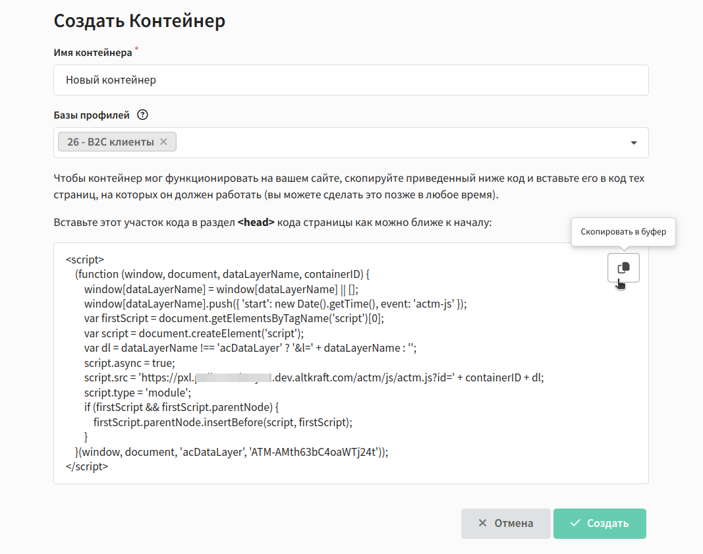The width and height of the screenshot is (703, 554).
Task: Click the 'Создать Контейнер' heading
Action: [140, 20]
